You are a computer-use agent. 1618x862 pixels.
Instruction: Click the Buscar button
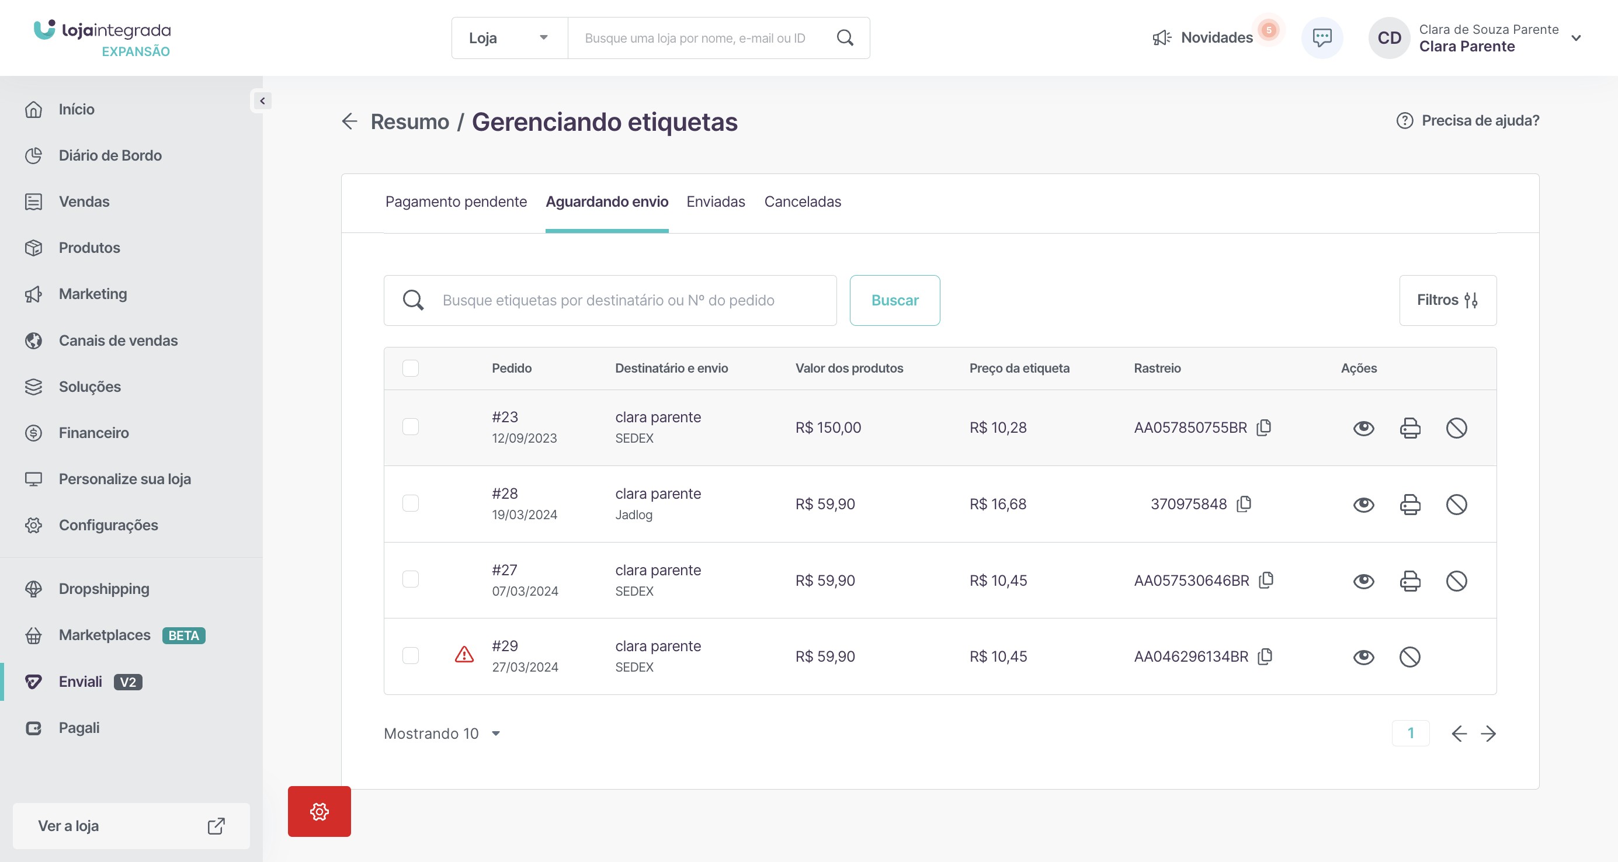pos(894,300)
